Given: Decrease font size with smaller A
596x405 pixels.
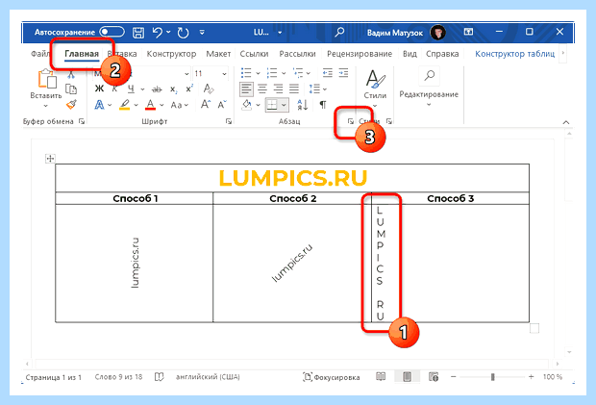Looking at the screenshot, I should [222, 105].
